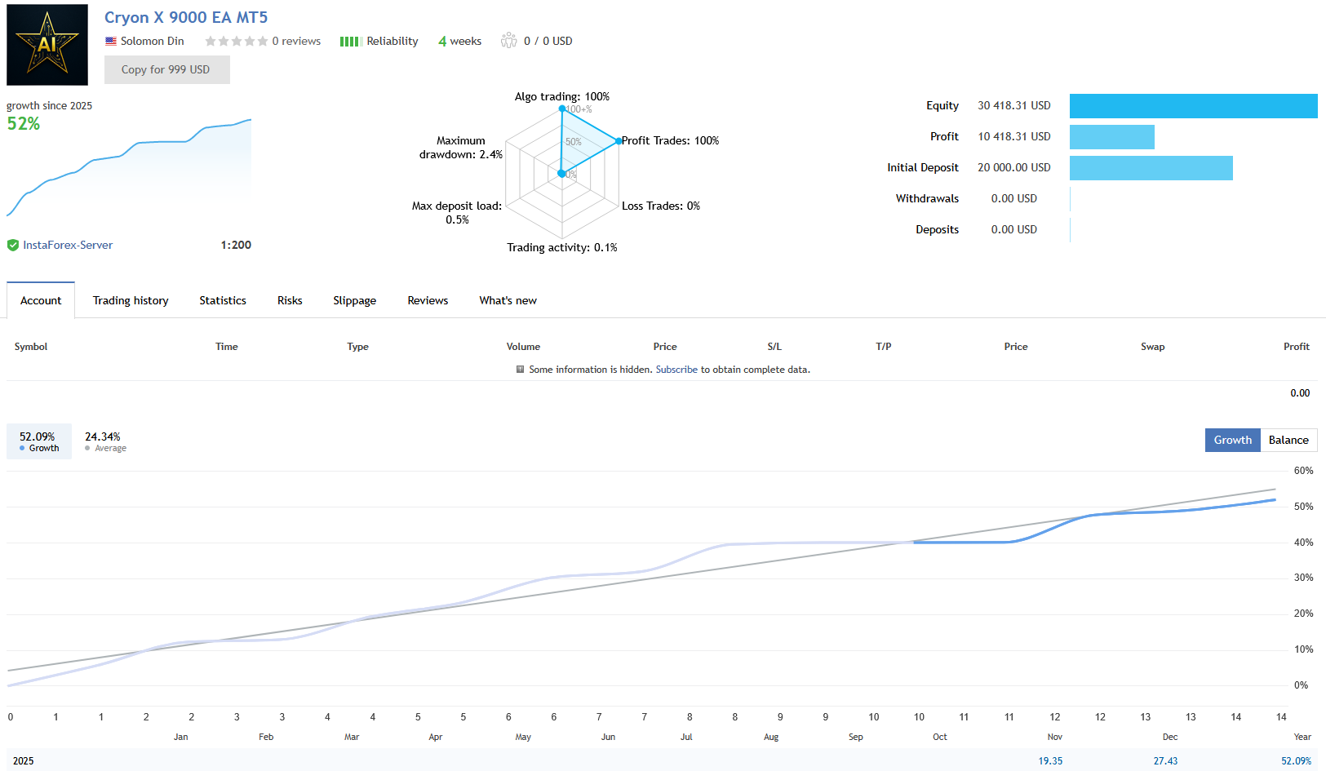
Task: Click the hidden information icon above the trade table
Action: pos(520,370)
